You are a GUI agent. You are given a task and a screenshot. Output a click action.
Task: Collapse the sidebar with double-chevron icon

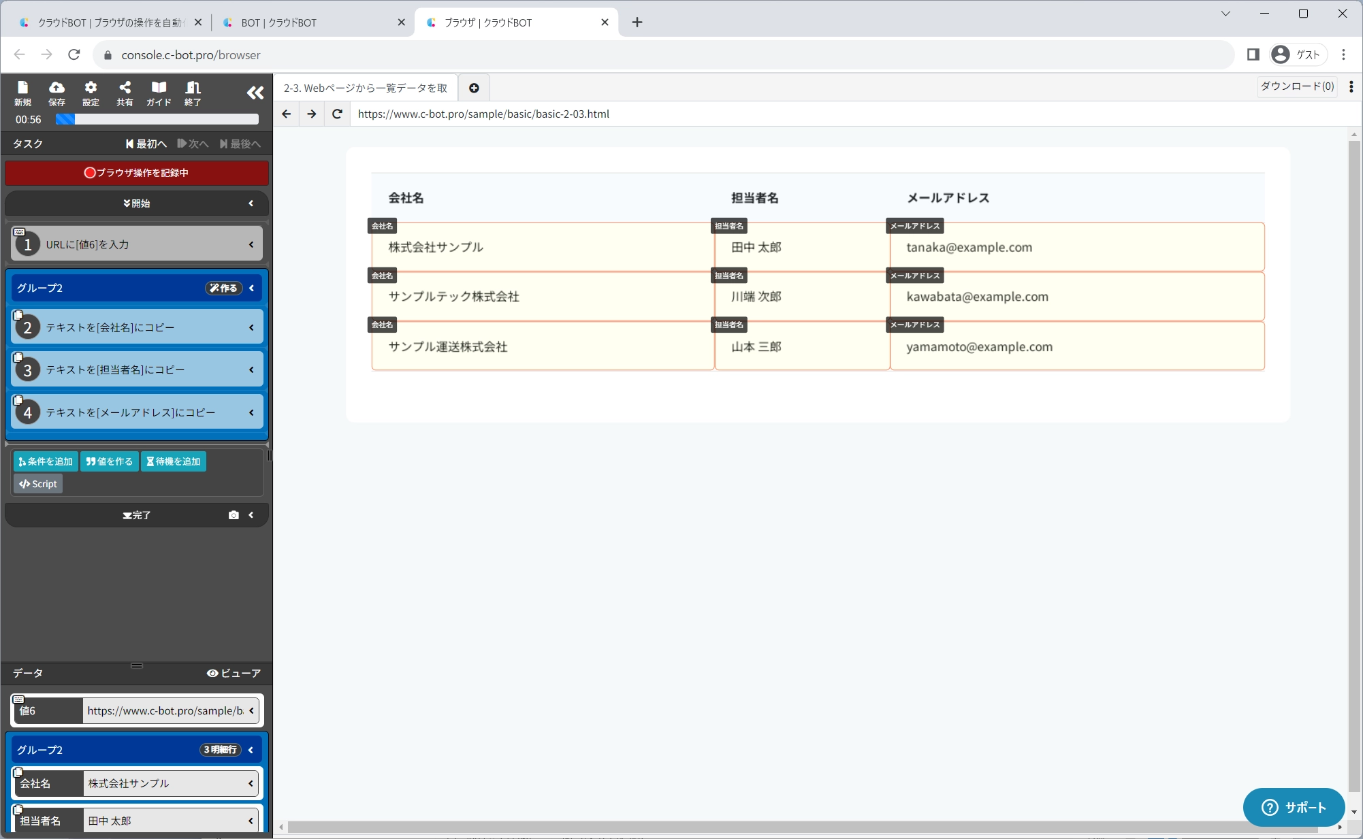[x=255, y=93]
